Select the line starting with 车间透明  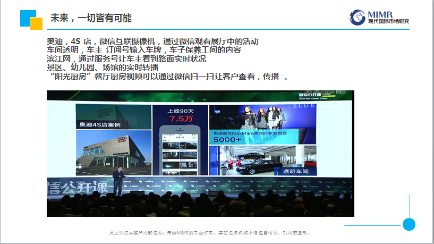click(144, 50)
